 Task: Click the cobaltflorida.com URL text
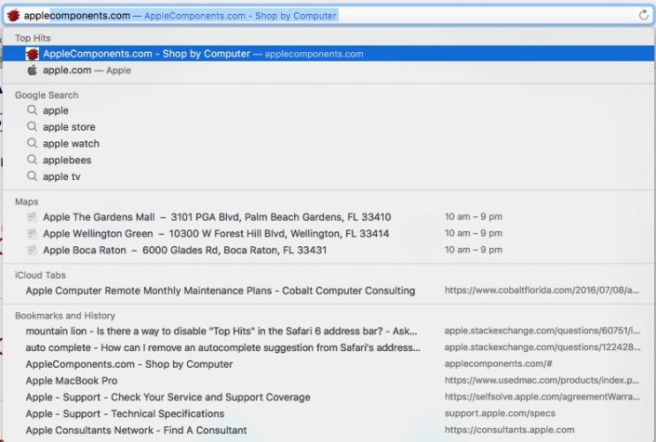pyautogui.click(x=542, y=290)
